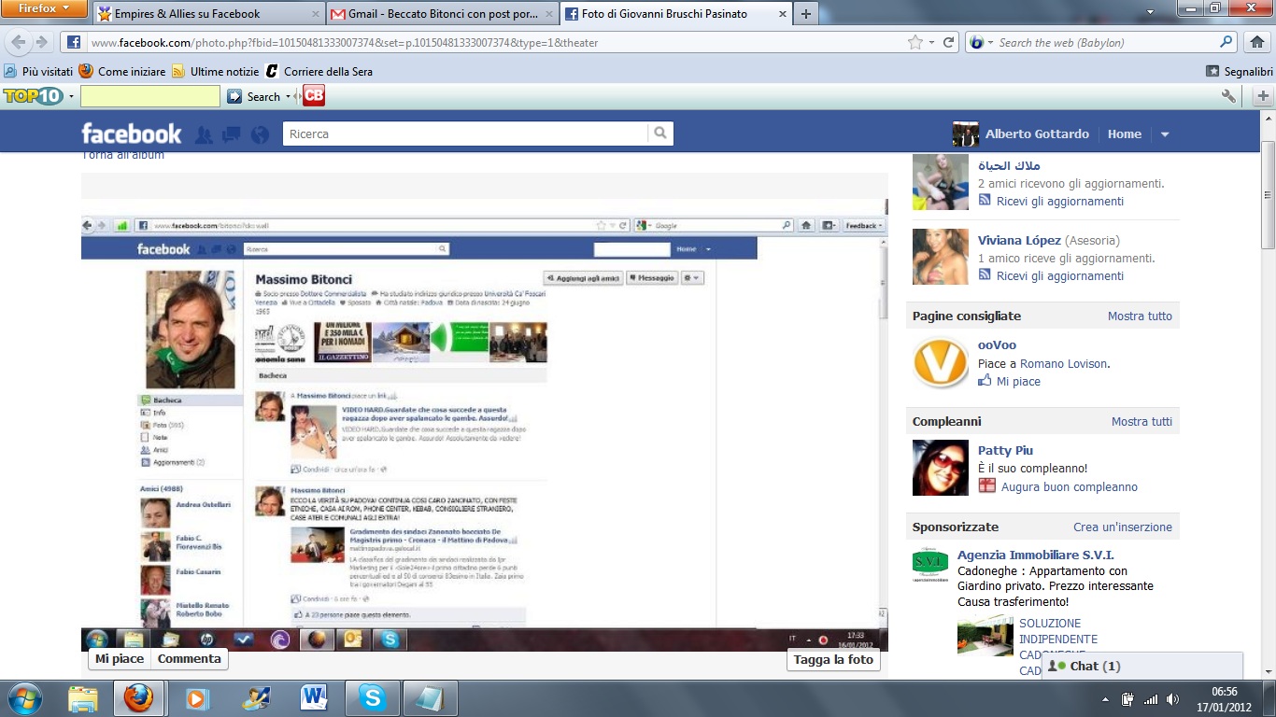Open Facebook messages icon

232,134
